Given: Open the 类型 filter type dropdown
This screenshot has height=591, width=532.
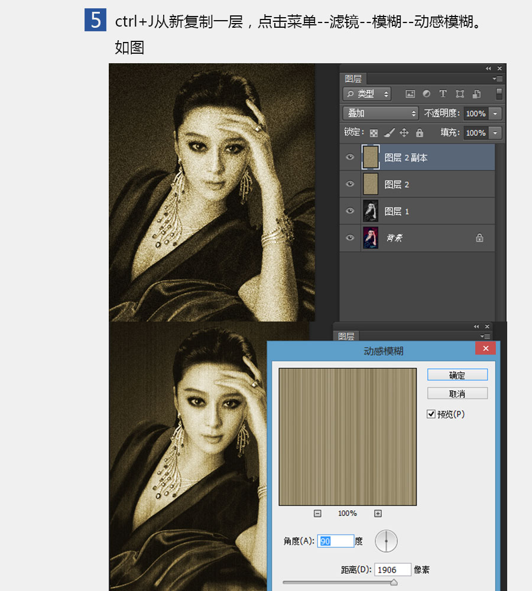Looking at the screenshot, I should pos(367,94).
